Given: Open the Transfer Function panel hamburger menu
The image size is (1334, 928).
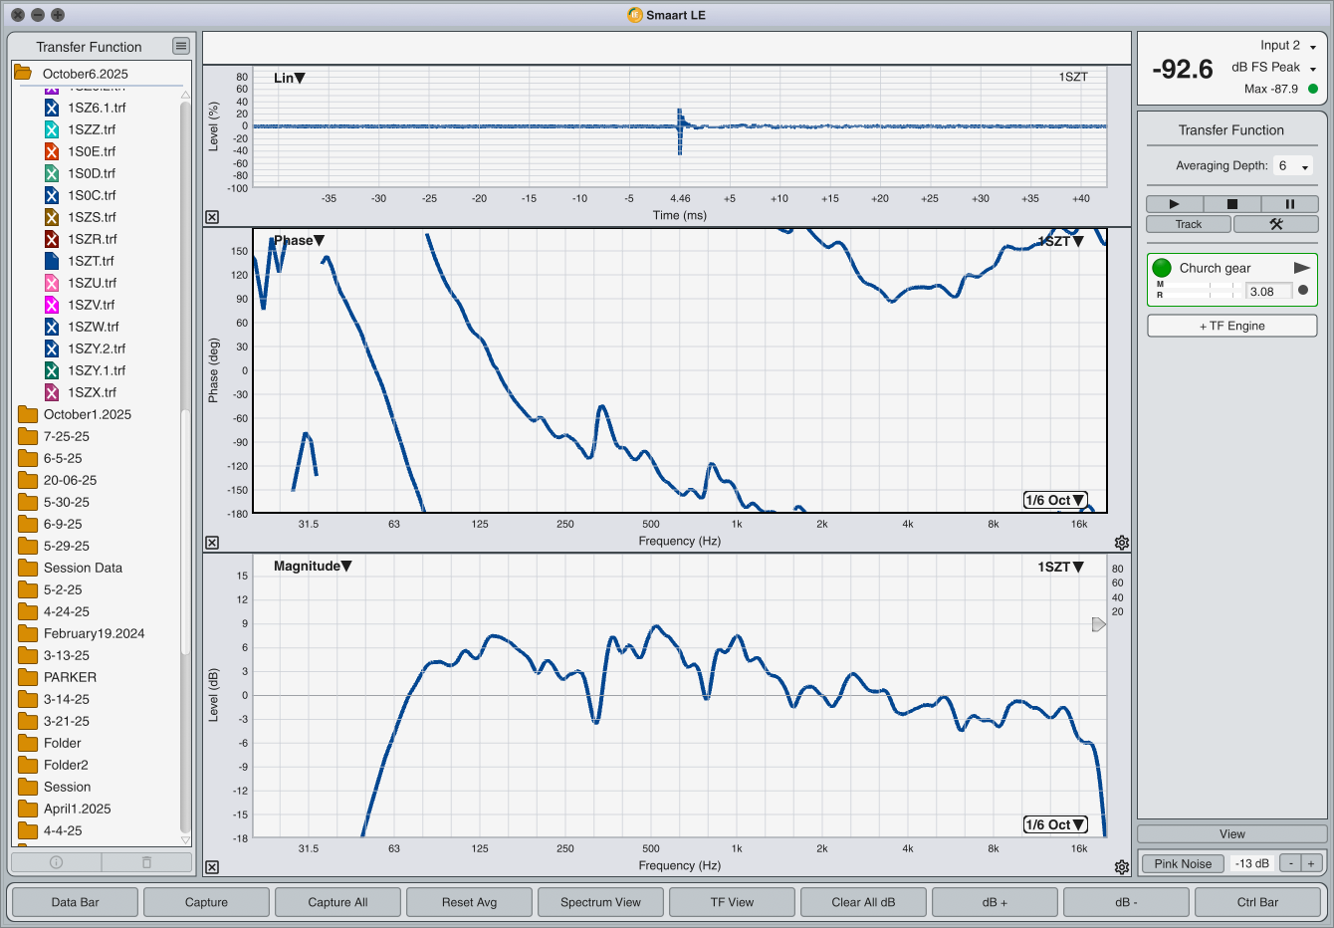Looking at the screenshot, I should coord(180,46).
